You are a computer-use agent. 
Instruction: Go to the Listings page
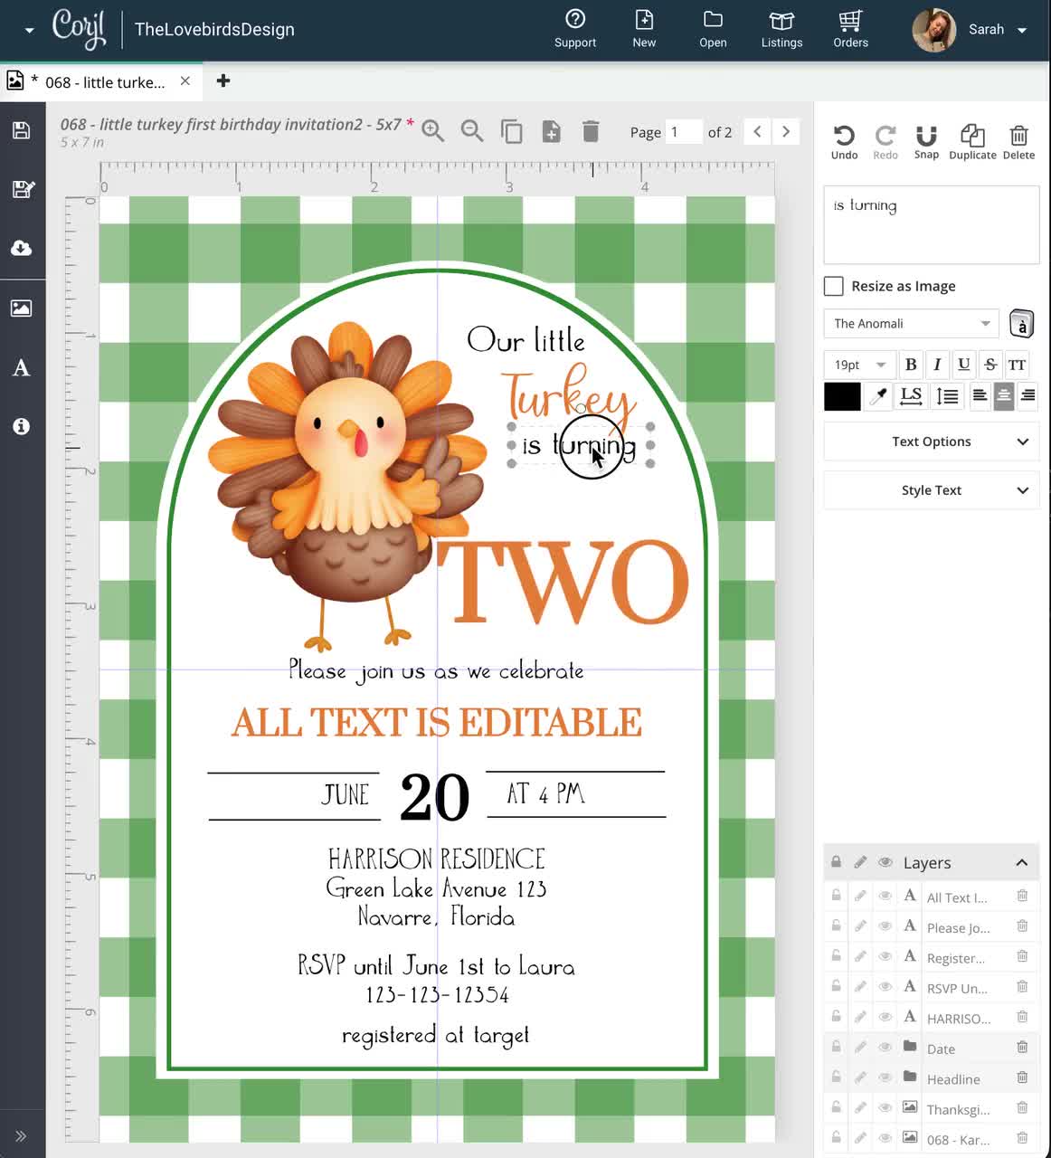click(781, 29)
